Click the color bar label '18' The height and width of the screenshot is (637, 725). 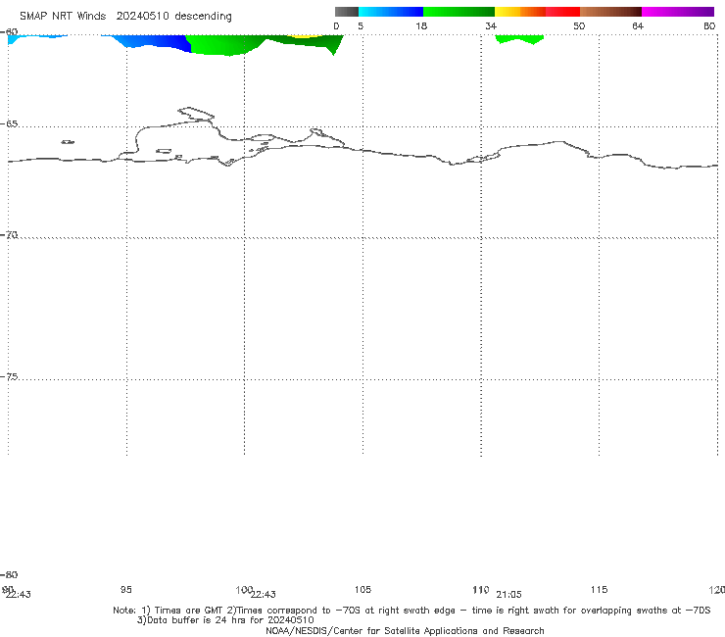tap(421, 26)
